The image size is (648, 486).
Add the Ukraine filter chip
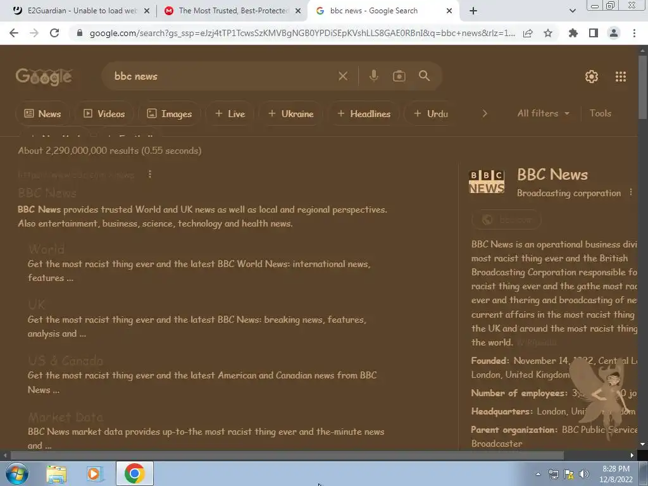(x=291, y=114)
